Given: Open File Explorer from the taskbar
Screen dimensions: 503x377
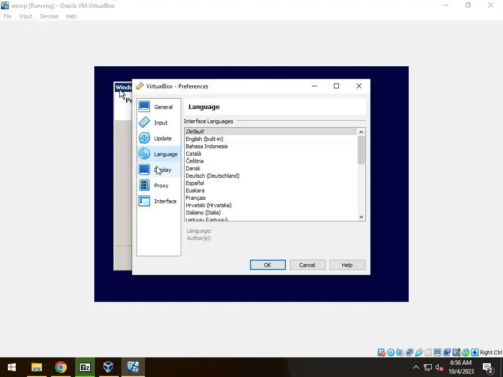Looking at the screenshot, I should tap(36, 367).
